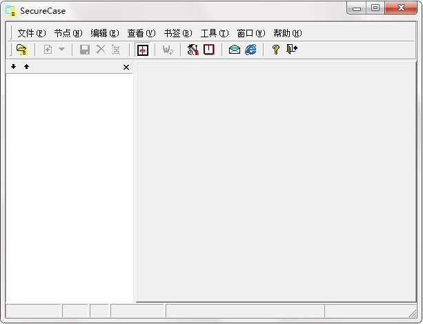Click the SecureCase title bar app icon

(11, 11)
